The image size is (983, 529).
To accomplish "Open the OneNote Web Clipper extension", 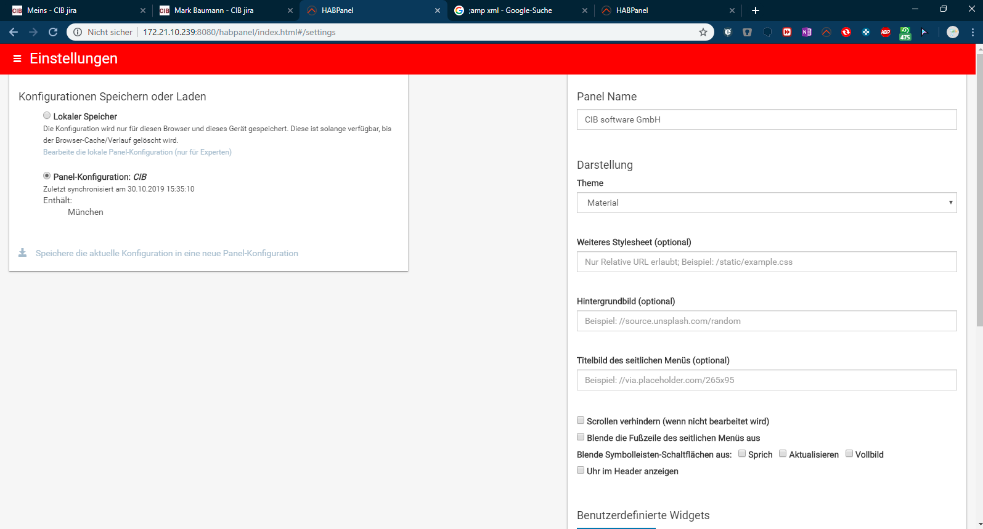I will click(x=806, y=32).
